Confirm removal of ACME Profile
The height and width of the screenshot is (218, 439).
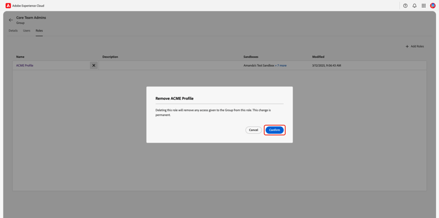coord(275,130)
